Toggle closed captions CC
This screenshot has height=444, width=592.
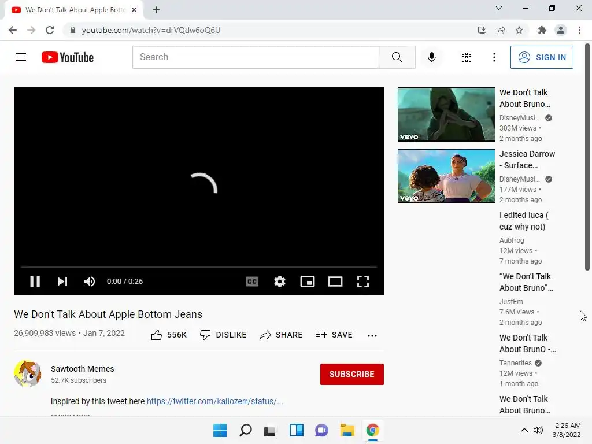tap(252, 282)
